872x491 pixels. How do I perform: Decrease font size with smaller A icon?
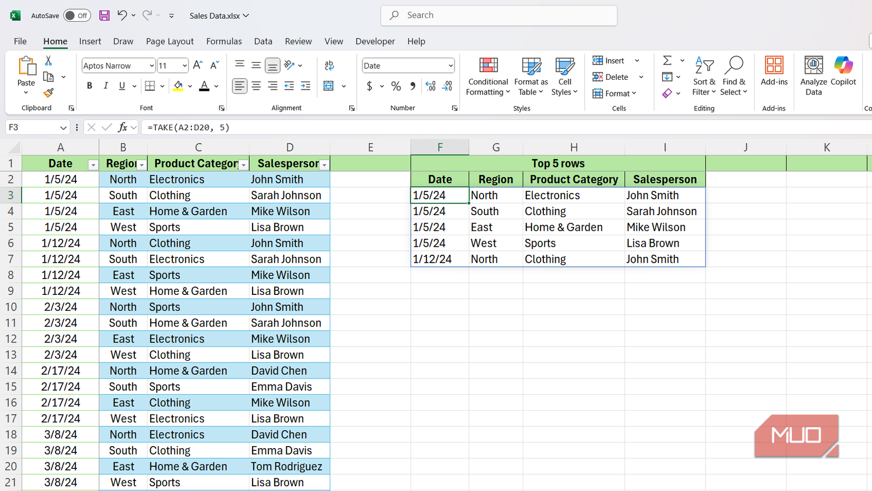click(x=214, y=65)
